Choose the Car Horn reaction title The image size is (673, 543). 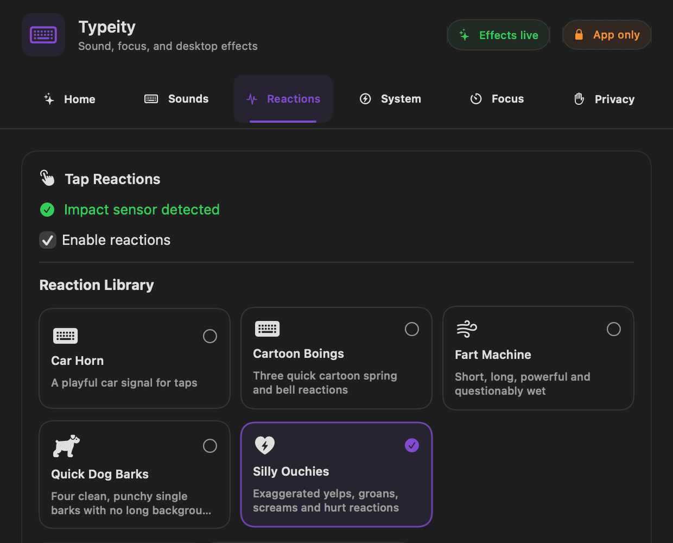tap(78, 361)
